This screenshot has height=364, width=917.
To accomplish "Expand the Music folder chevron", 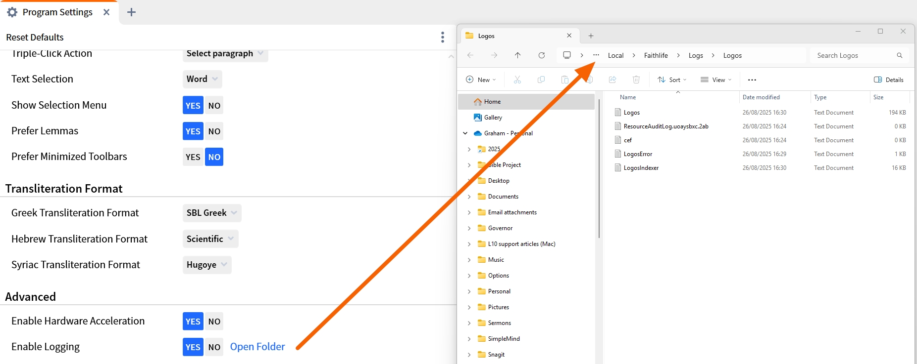I will click(x=469, y=260).
